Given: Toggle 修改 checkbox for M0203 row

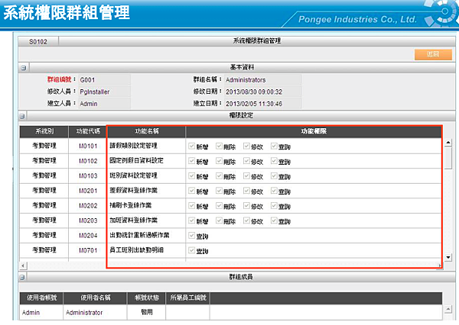Looking at the screenshot, I should [246, 220].
